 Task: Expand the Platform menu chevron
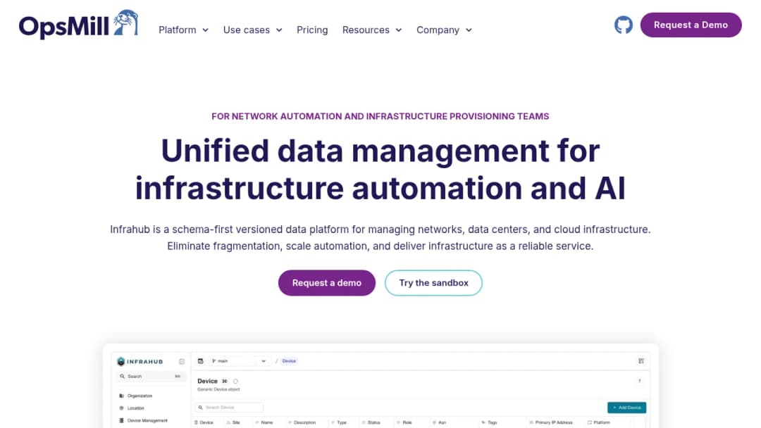tap(205, 30)
